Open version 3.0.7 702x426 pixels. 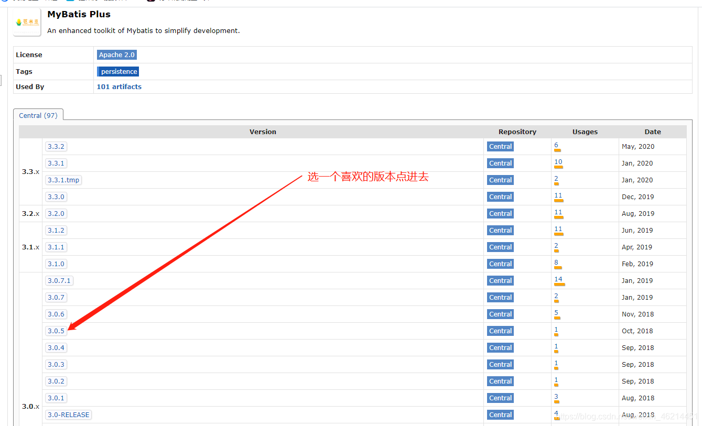pyautogui.click(x=56, y=297)
